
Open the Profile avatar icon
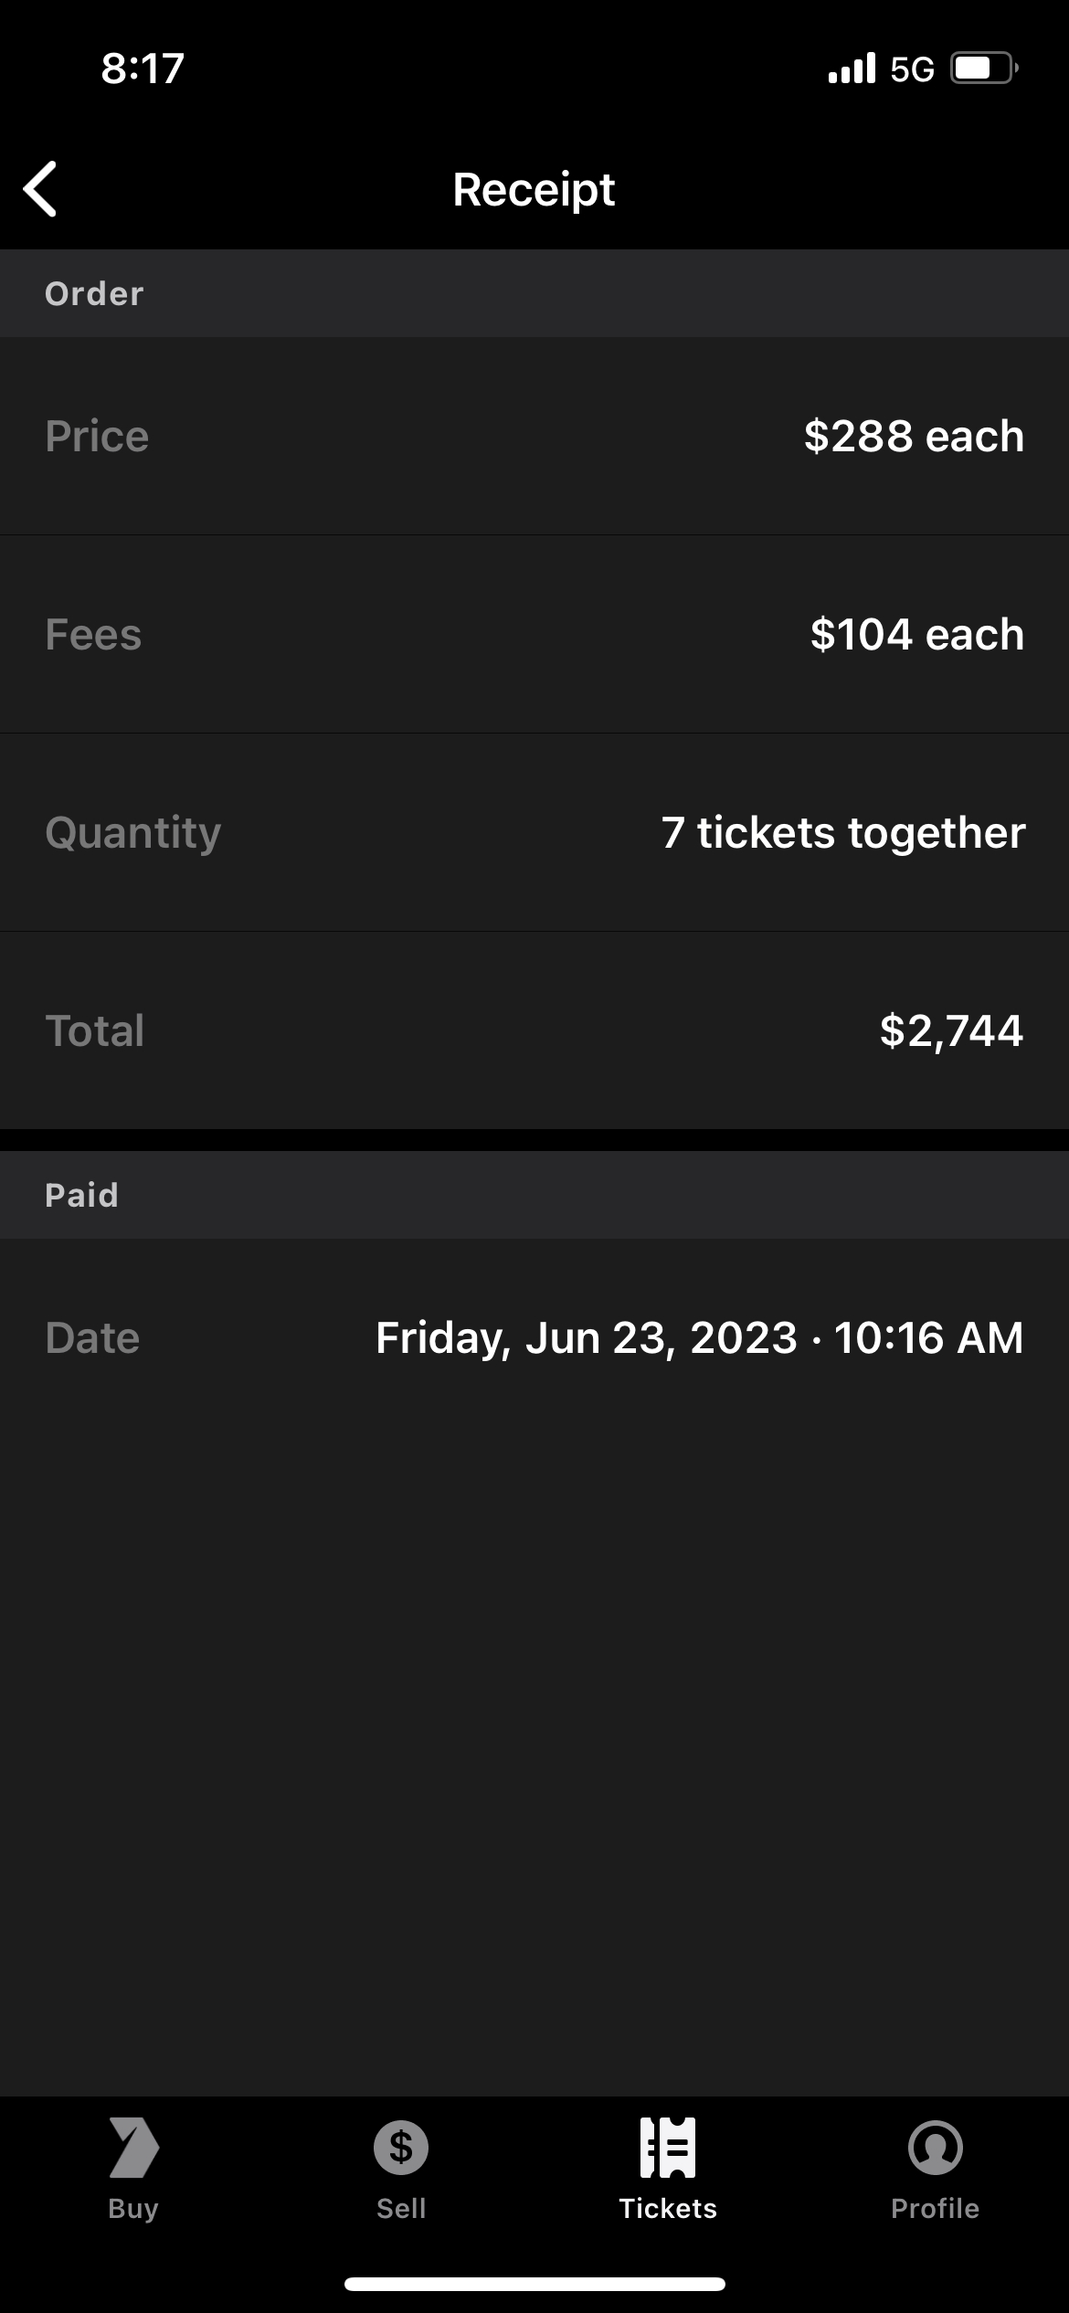(935, 2147)
